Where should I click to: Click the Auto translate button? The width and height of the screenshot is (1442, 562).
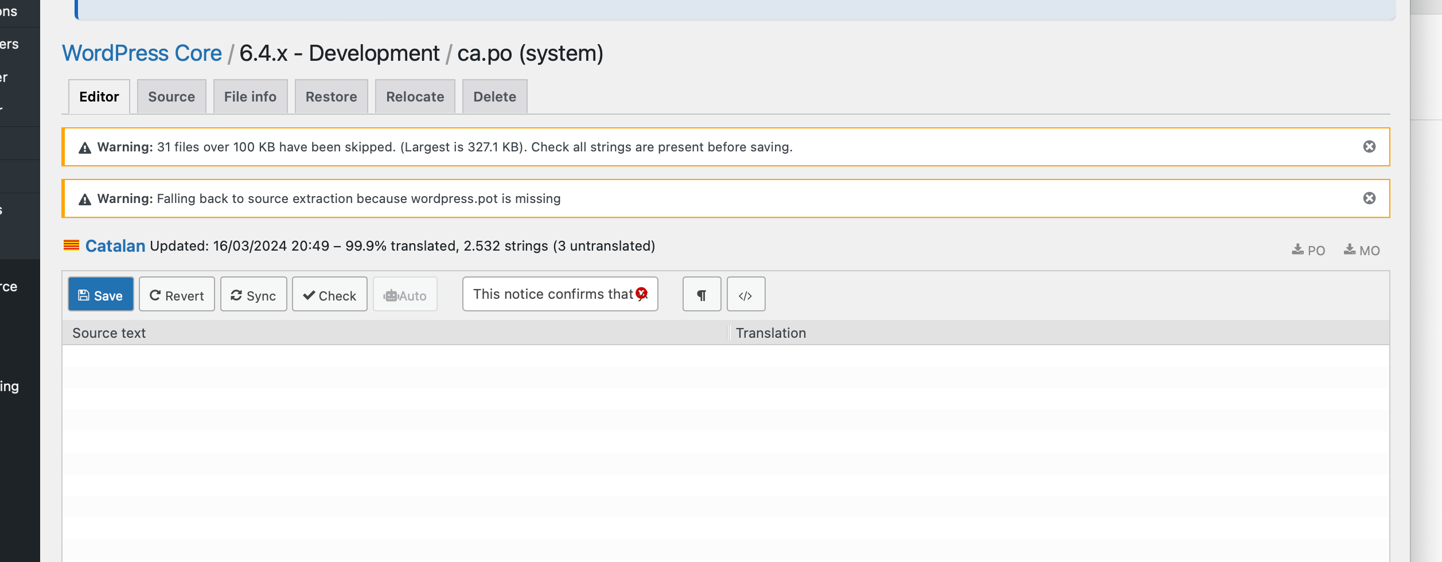405,295
